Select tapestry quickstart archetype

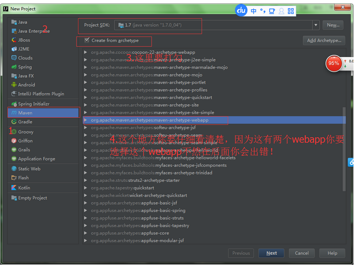[214, 188]
